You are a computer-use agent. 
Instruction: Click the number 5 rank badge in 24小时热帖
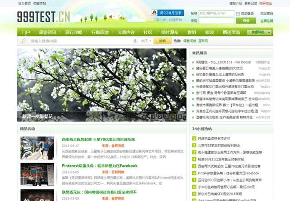point(194,166)
